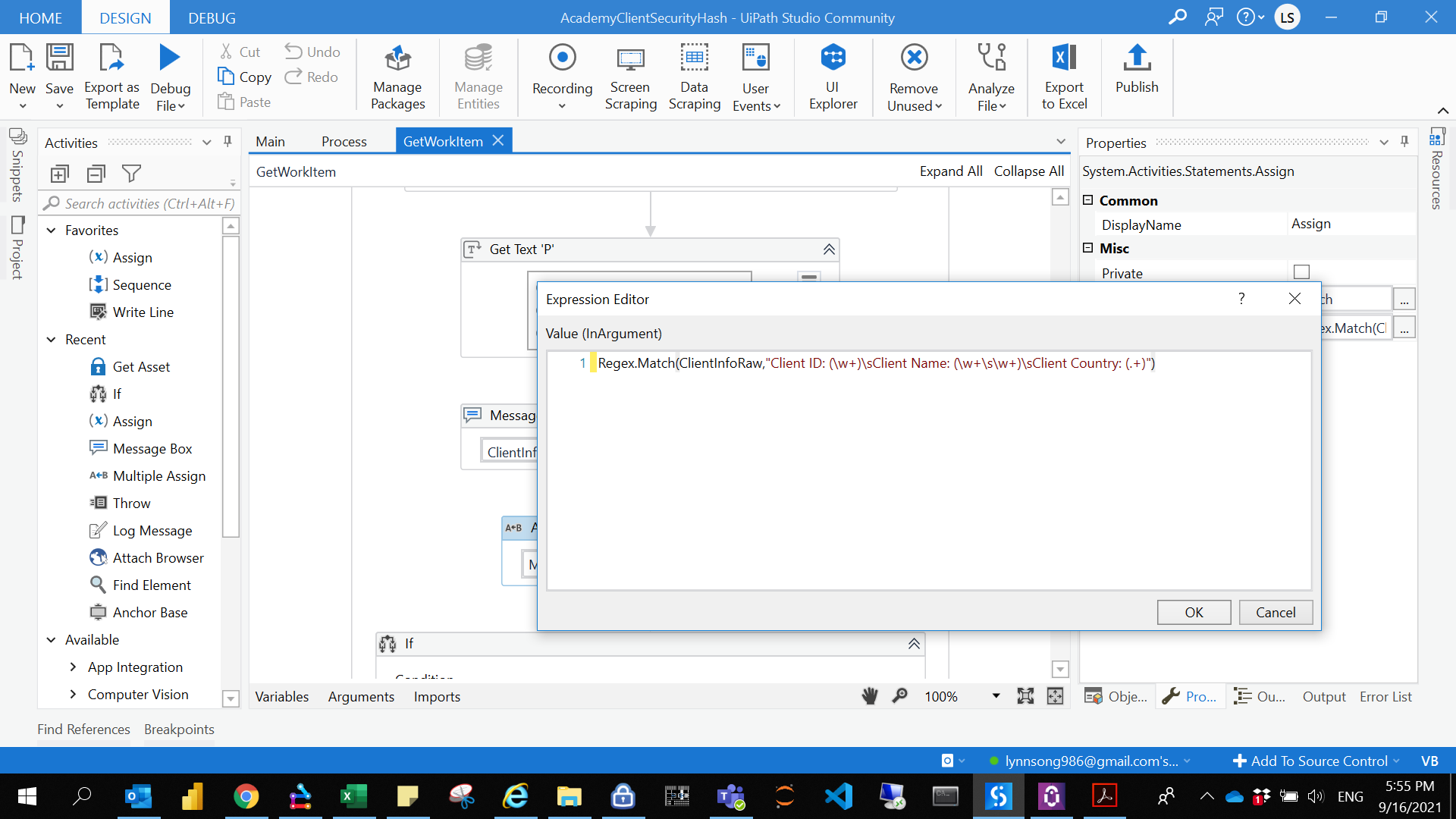
Task: Collapse the Available group
Action: [51, 640]
